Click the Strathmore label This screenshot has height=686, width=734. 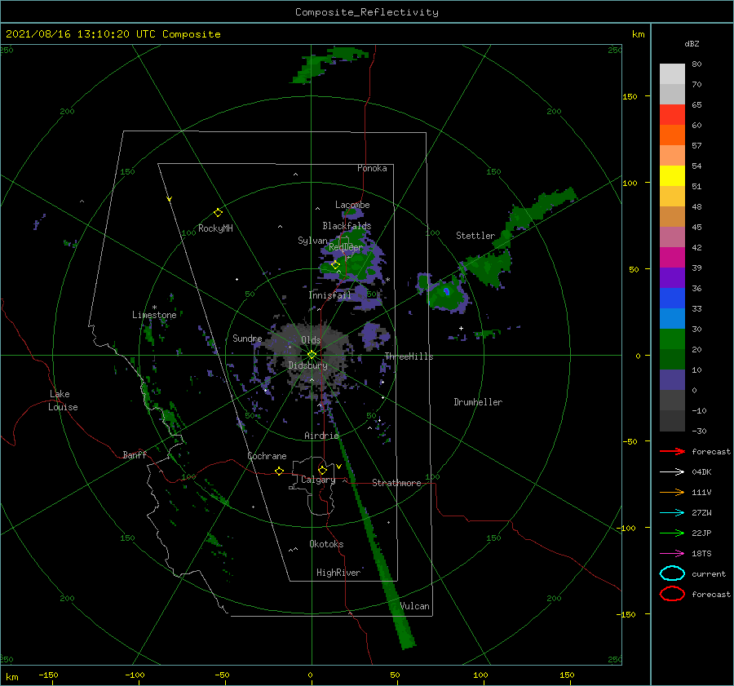pos(396,483)
